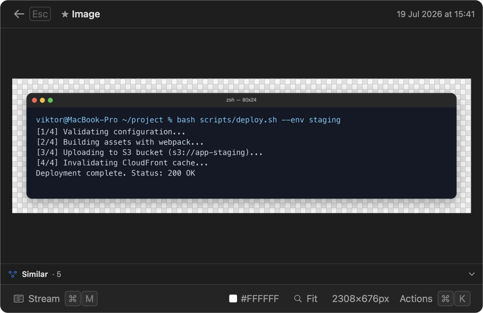Click the Invalidating CloudFront cache line
This screenshot has height=313, width=483.
coord(122,163)
